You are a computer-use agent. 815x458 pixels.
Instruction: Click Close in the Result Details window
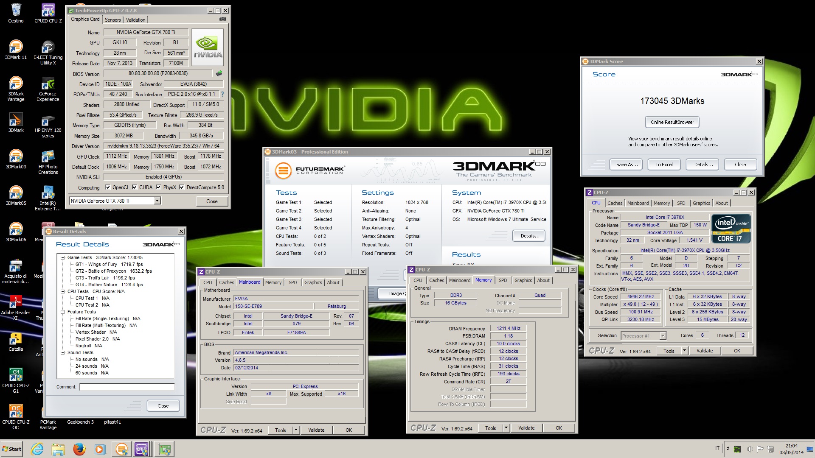(x=163, y=406)
